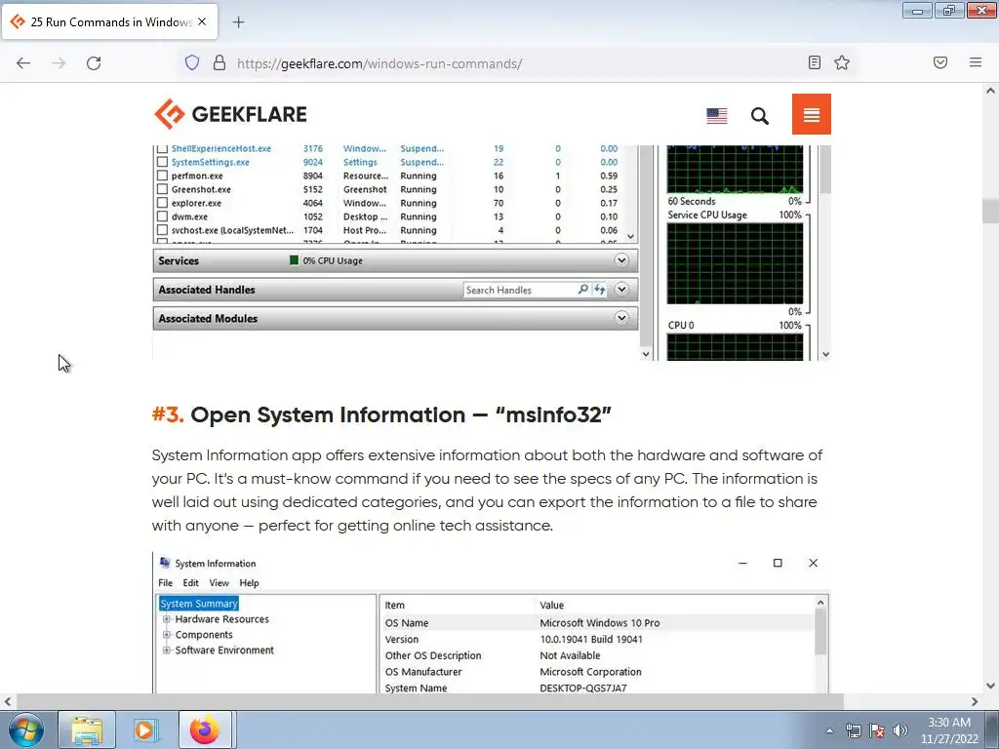Click the OS Name row value
The height and width of the screenshot is (749, 999).
(x=600, y=623)
